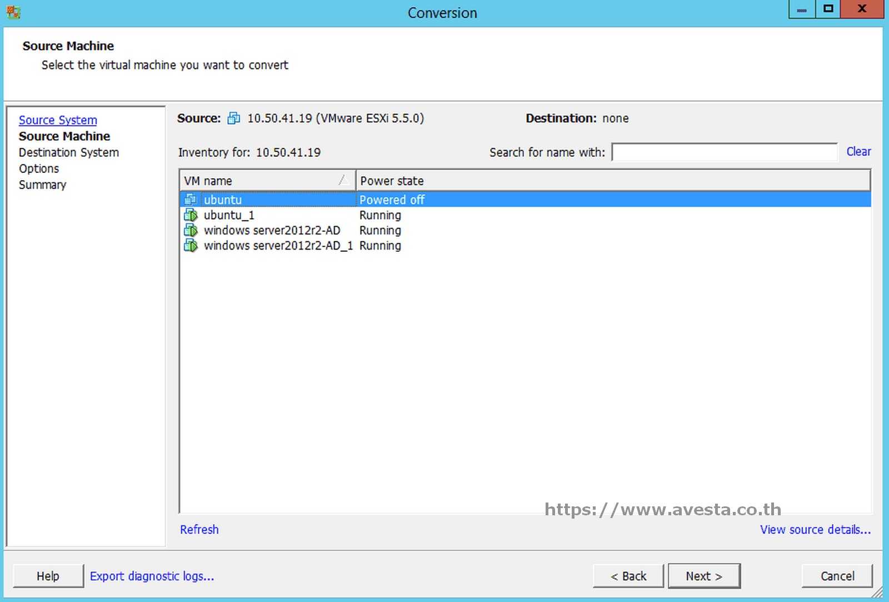Click the powered-off icon beside ubuntu
This screenshot has width=889, height=602.
tap(191, 199)
